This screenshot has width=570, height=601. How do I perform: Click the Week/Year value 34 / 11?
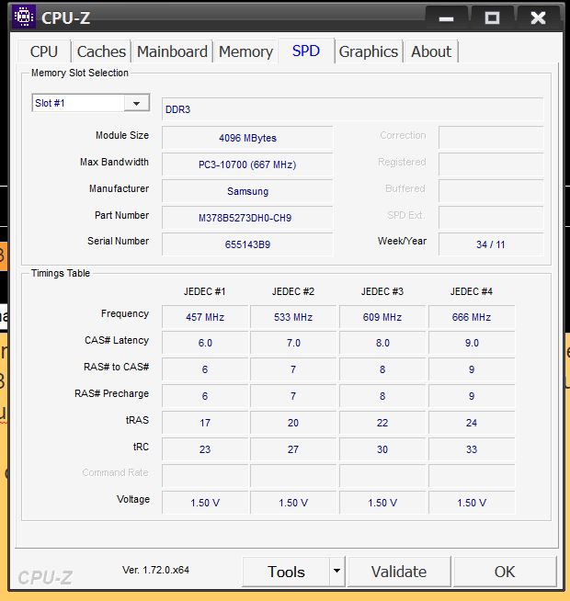tap(491, 244)
